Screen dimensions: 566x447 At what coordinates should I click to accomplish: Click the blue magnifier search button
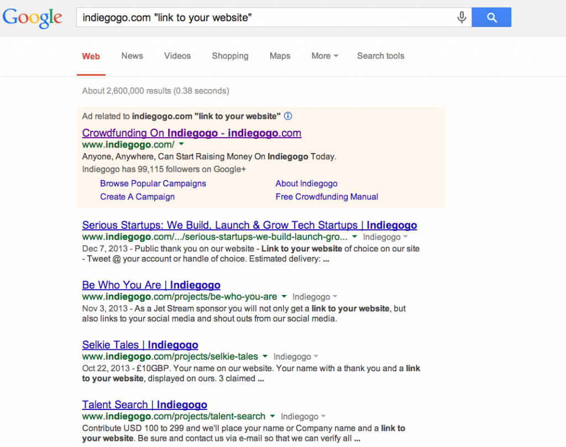coord(491,17)
